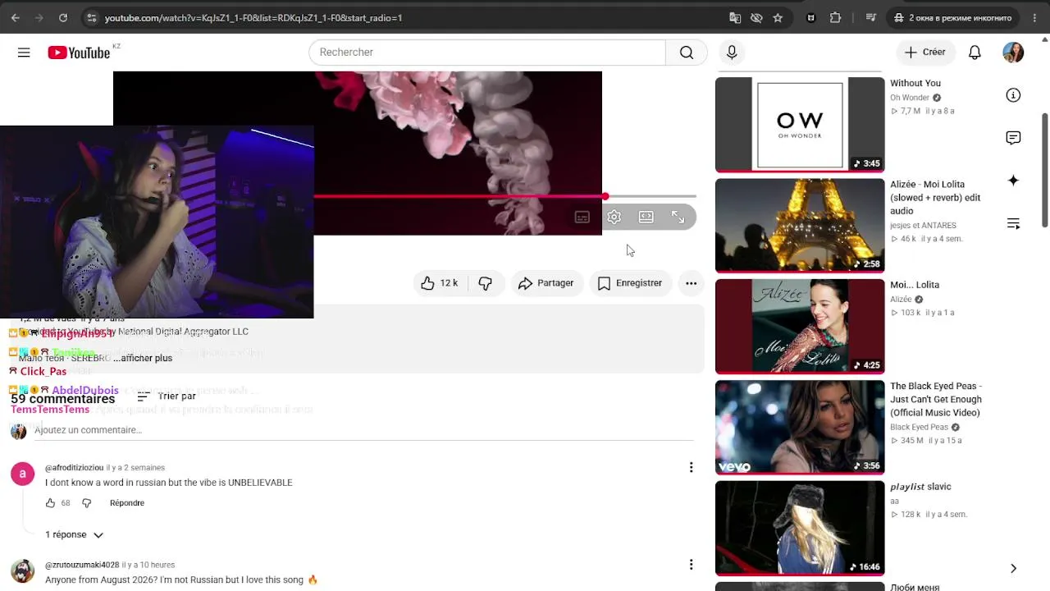
Task: Like the comment by @afroditizioziou
Action: click(50, 503)
